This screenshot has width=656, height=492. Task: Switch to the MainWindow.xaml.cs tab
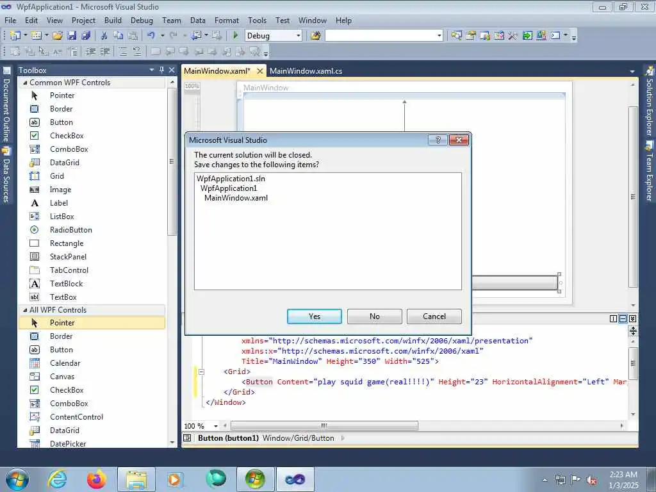click(306, 71)
